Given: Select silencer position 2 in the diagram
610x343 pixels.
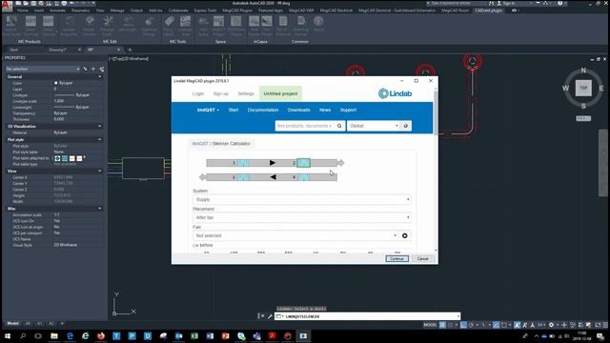Looking at the screenshot, I should (x=303, y=163).
